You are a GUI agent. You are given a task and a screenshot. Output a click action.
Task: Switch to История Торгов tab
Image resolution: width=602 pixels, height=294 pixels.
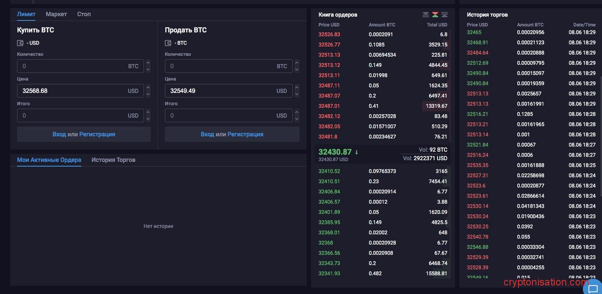[113, 160]
